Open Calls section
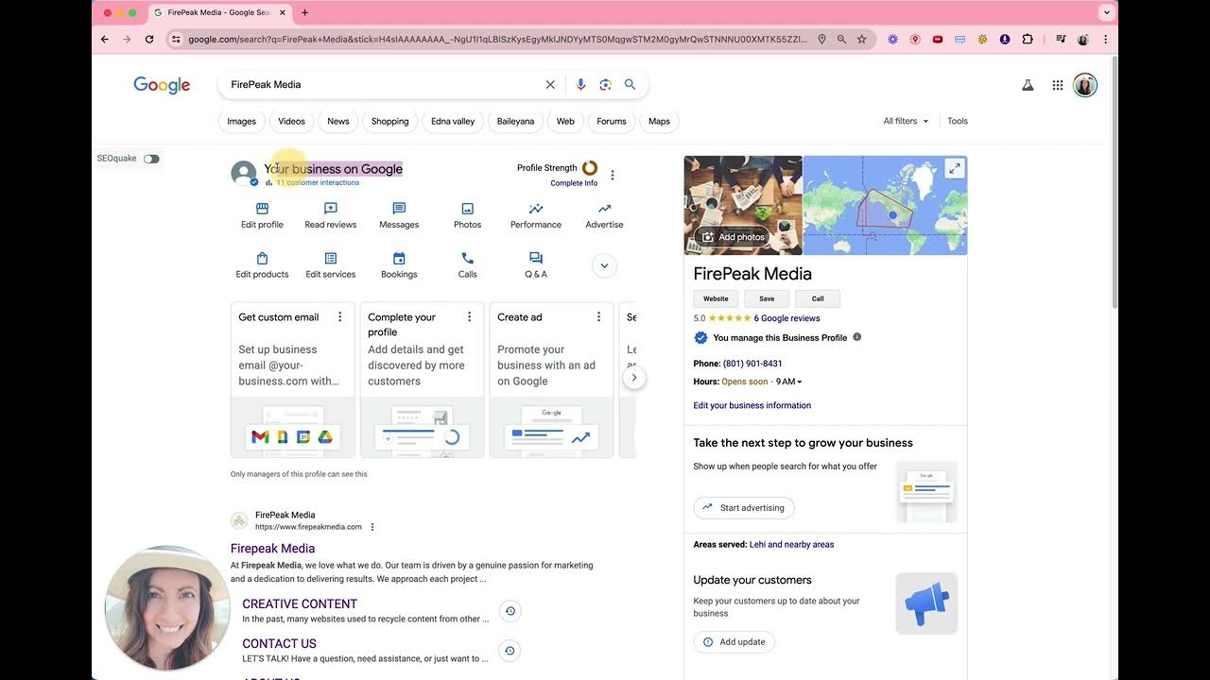Image resolution: width=1210 pixels, height=680 pixels. pyautogui.click(x=467, y=265)
